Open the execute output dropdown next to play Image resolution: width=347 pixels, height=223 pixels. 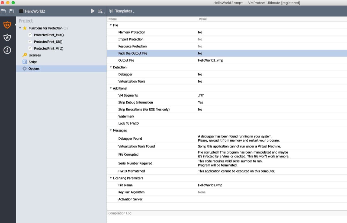pos(101,11)
